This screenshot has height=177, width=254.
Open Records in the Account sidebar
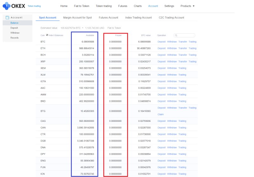14,38
